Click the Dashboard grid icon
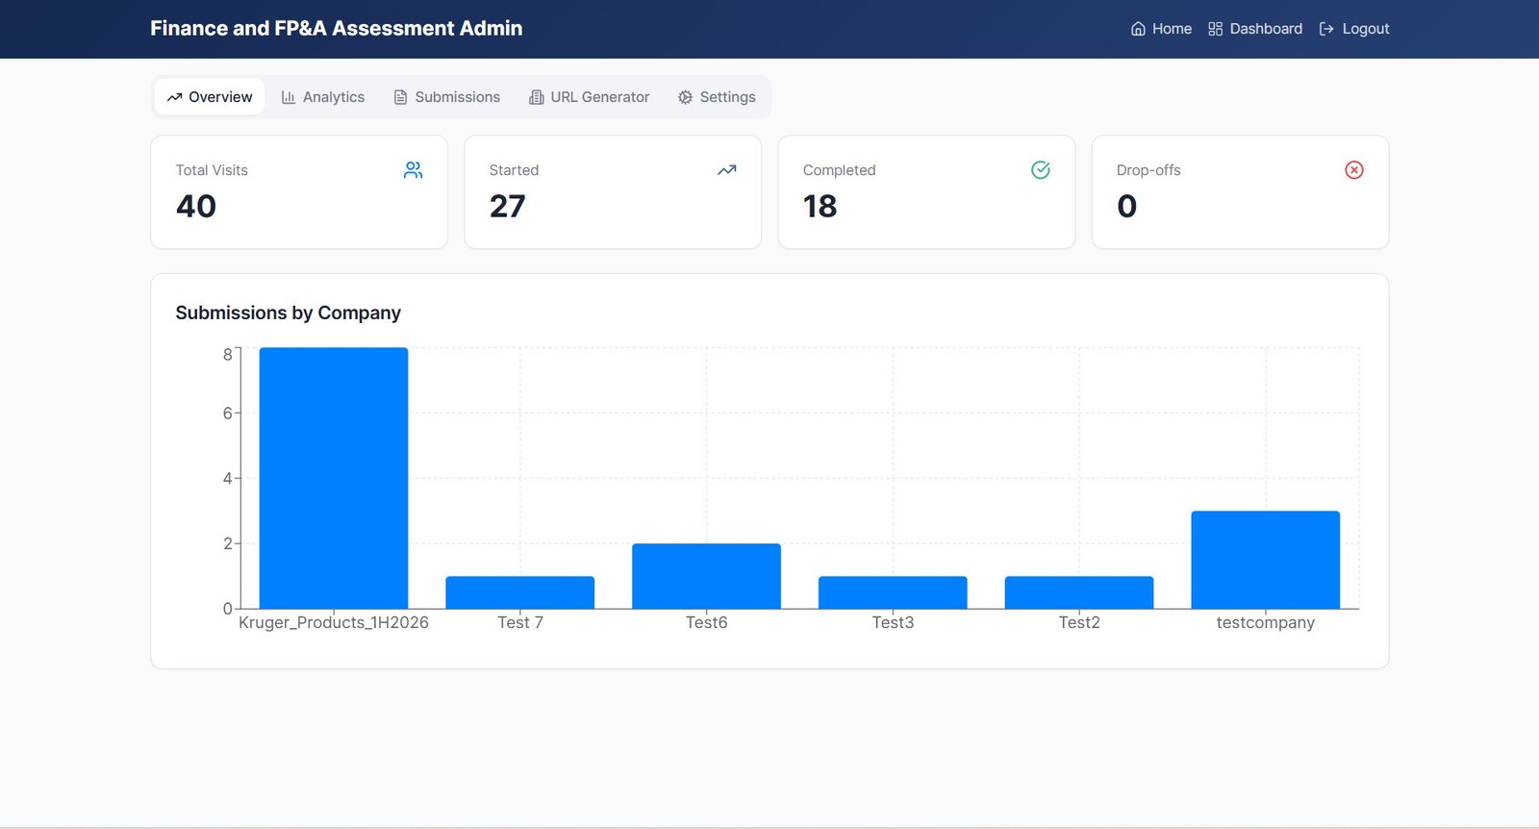1539x829 pixels. click(x=1215, y=29)
